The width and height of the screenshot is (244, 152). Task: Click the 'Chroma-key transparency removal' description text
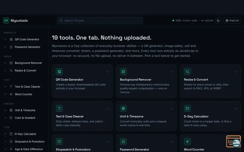[x=145, y=88]
